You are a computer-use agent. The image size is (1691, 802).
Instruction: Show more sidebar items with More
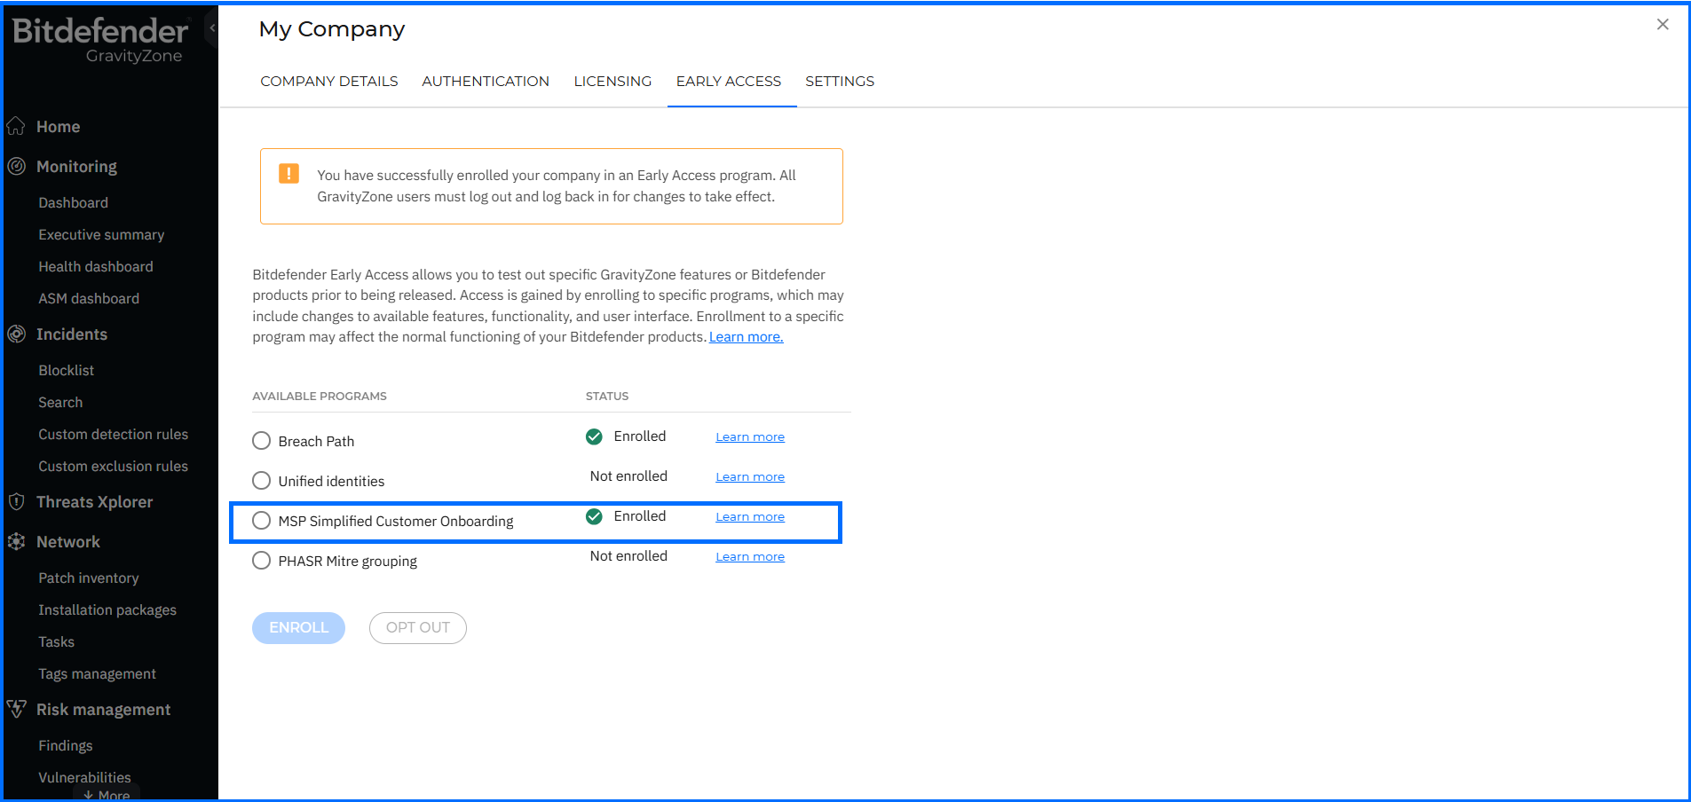click(107, 795)
